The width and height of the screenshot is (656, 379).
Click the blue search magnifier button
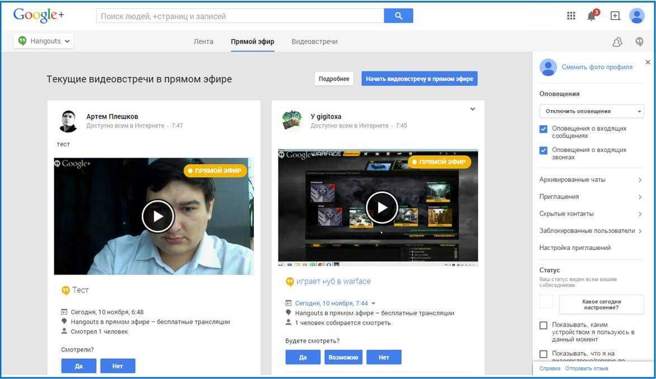pyautogui.click(x=398, y=16)
